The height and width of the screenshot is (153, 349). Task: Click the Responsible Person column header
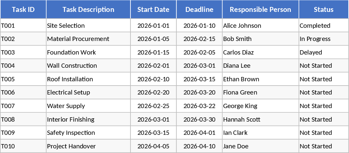260,10
